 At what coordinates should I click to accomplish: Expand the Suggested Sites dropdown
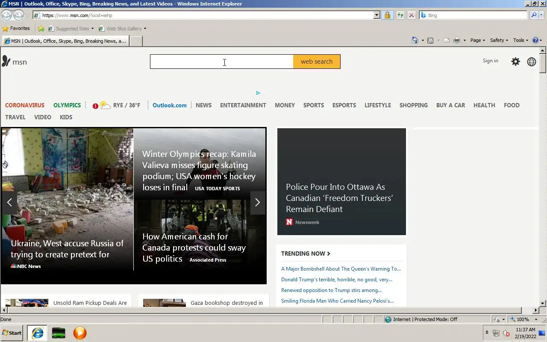(x=92, y=29)
